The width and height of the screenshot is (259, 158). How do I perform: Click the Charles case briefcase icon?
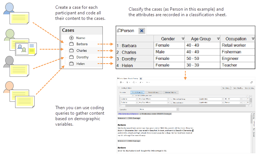[71, 51]
